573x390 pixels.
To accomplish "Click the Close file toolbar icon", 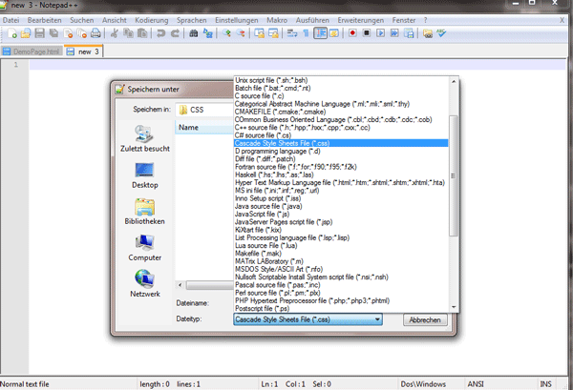I will (x=68, y=33).
